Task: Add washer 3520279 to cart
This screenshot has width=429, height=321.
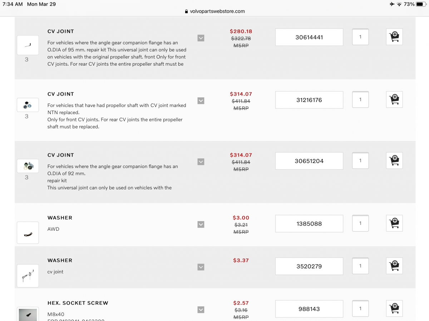Action: click(x=394, y=266)
